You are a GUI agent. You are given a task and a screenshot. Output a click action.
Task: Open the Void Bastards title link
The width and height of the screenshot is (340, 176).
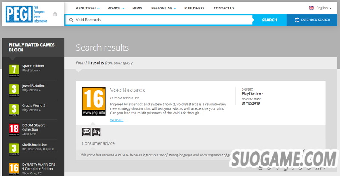point(128,90)
